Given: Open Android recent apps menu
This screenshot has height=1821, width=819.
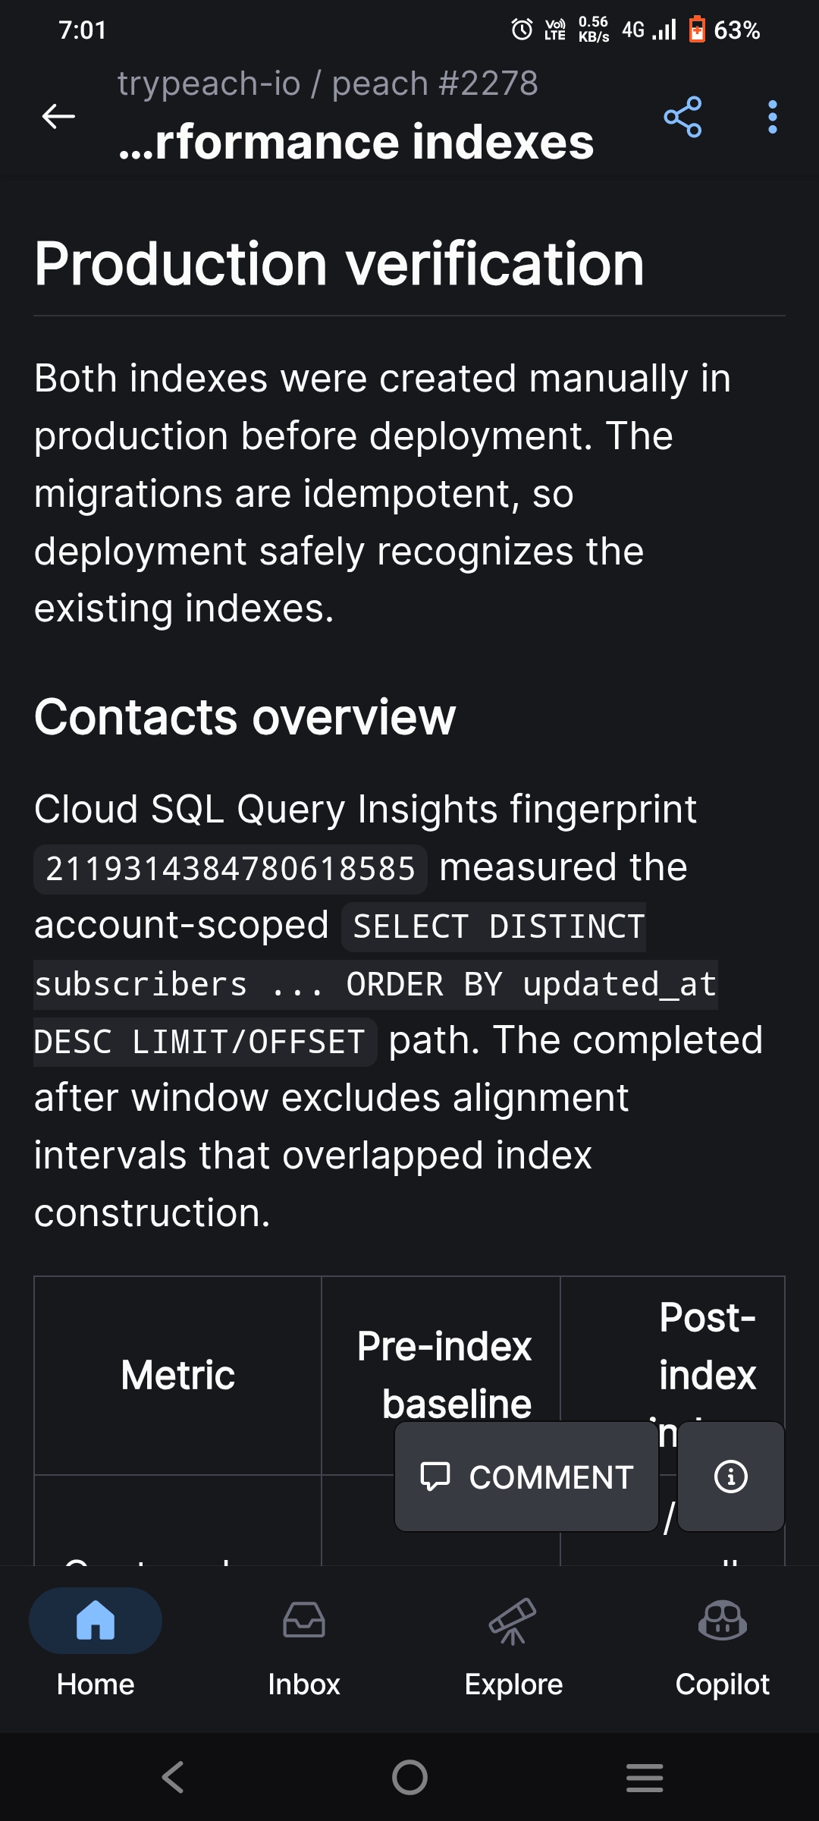Looking at the screenshot, I should click(645, 1777).
